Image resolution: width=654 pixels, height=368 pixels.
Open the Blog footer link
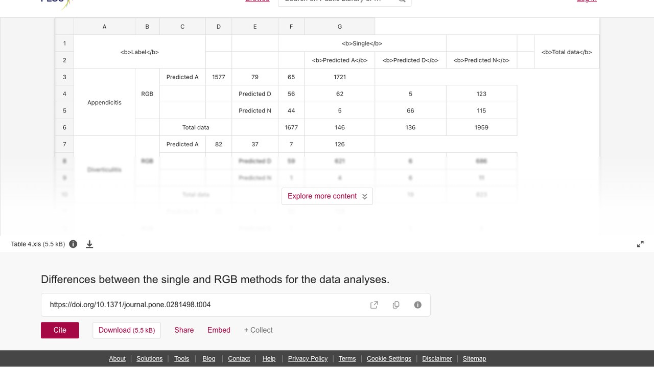pyautogui.click(x=209, y=359)
